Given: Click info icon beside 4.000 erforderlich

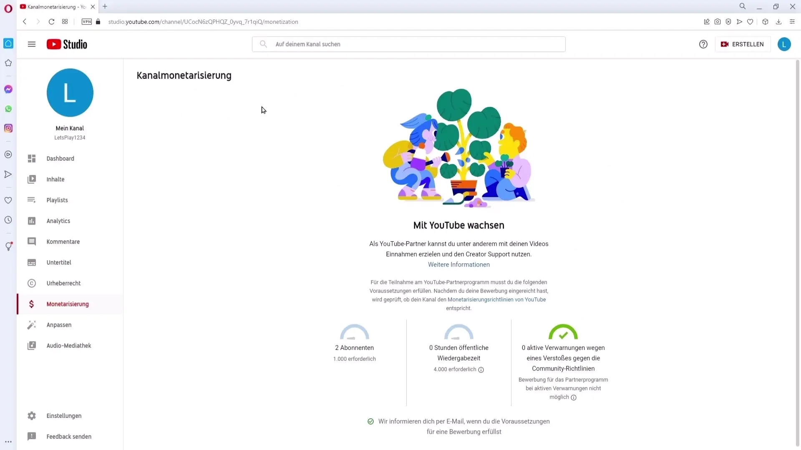Looking at the screenshot, I should (x=481, y=370).
